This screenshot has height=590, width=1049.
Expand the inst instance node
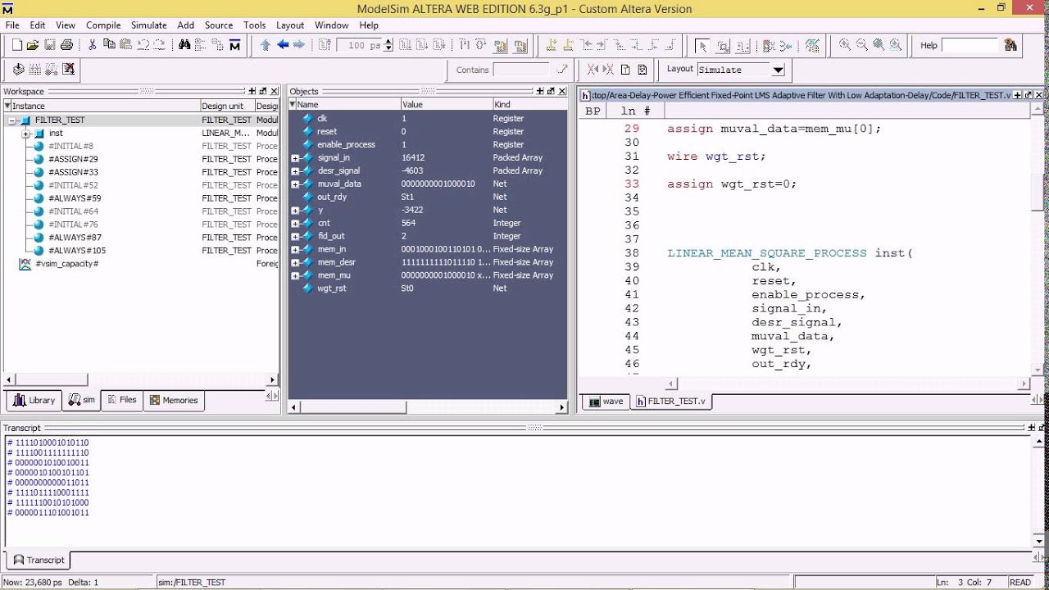pos(26,134)
